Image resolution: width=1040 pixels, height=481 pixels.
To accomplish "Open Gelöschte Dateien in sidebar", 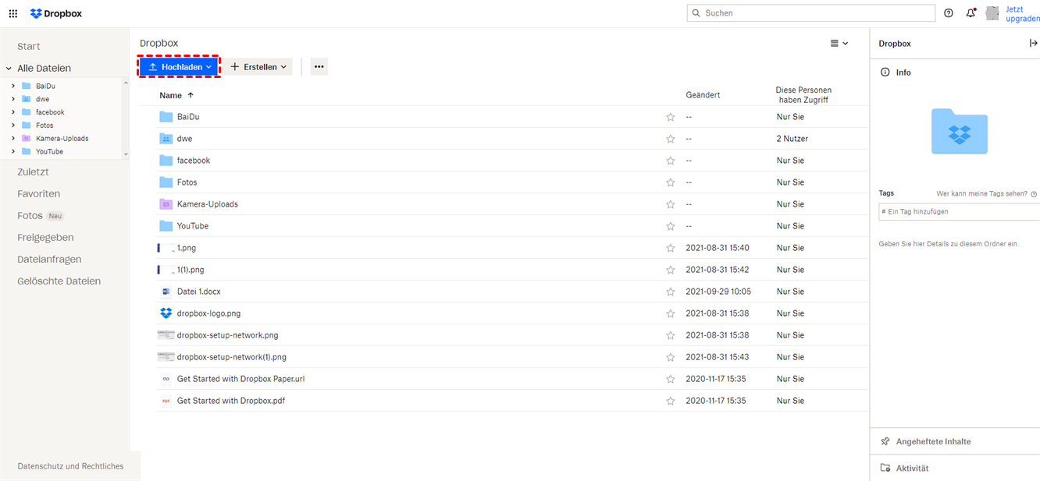I will pyautogui.click(x=59, y=281).
